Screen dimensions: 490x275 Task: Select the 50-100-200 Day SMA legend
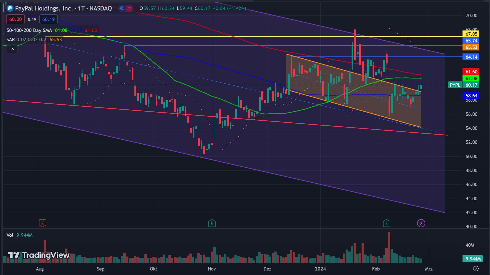click(x=29, y=30)
